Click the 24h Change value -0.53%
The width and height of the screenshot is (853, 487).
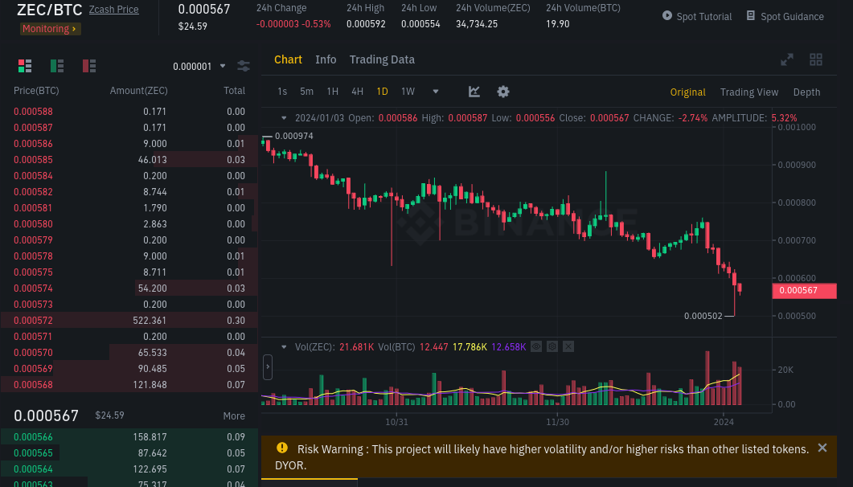click(x=318, y=24)
